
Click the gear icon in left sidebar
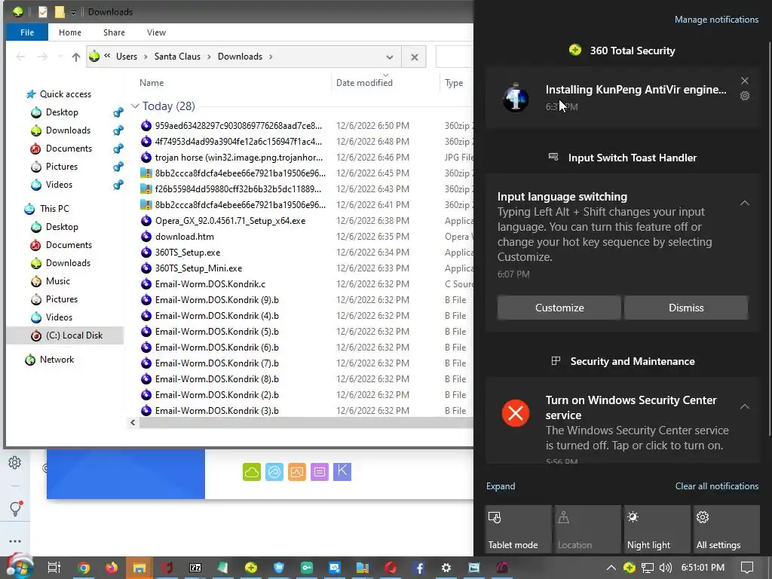(15, 463)
